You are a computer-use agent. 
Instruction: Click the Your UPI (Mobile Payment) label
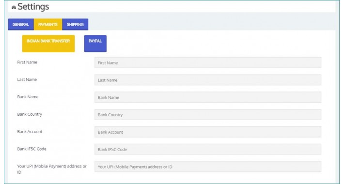[52, 169]
